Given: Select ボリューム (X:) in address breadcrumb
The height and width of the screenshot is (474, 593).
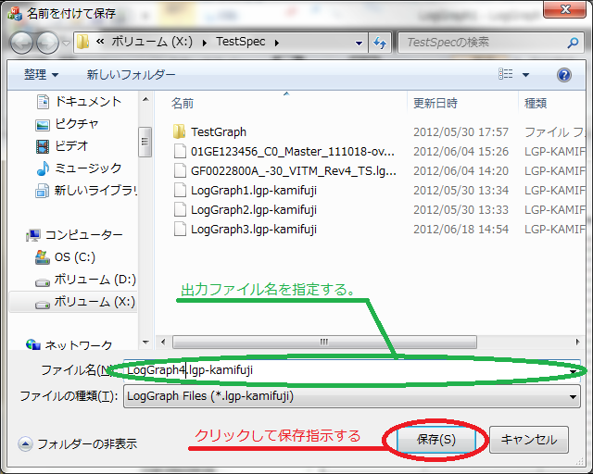Looking at the screenshot, I should pyautogui.click(x=152, y=42).
